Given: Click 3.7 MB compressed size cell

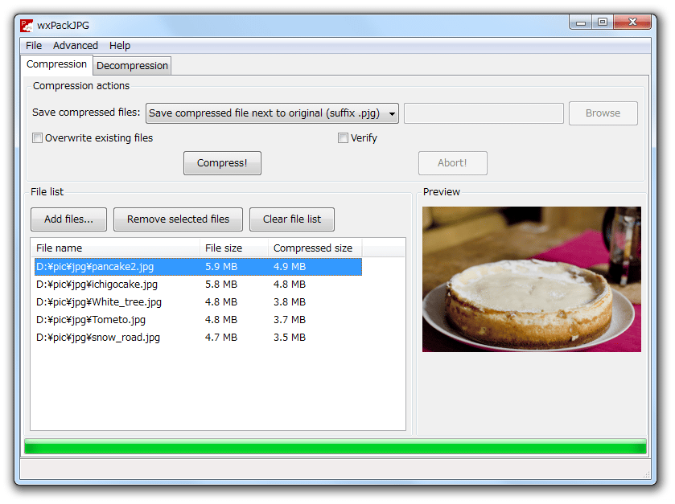Looking at the screenshot, I should click(290, 319).
